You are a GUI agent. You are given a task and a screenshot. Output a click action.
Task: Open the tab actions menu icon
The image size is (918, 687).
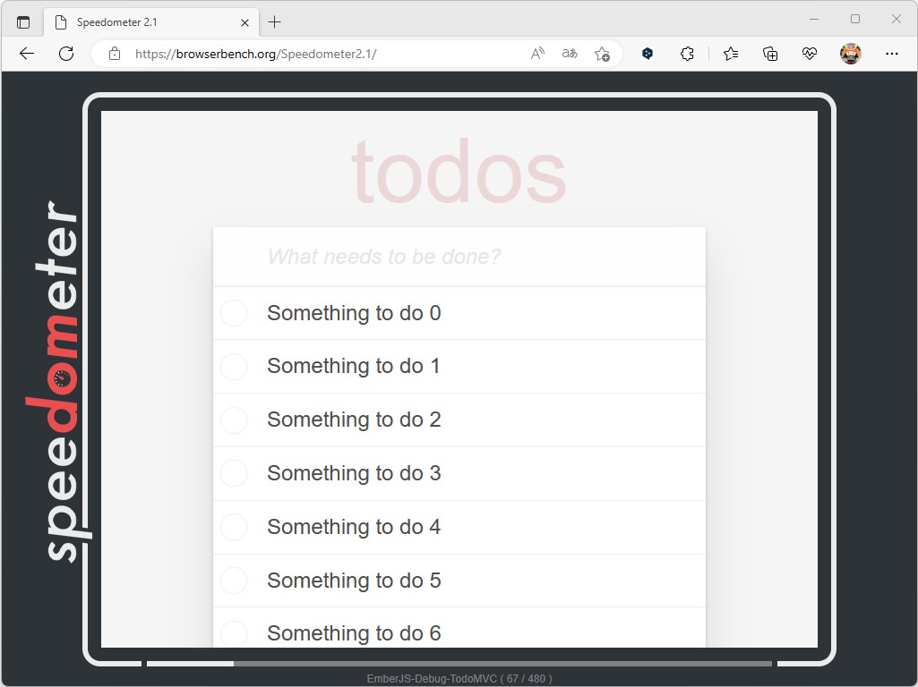click(x=22, y=22)
